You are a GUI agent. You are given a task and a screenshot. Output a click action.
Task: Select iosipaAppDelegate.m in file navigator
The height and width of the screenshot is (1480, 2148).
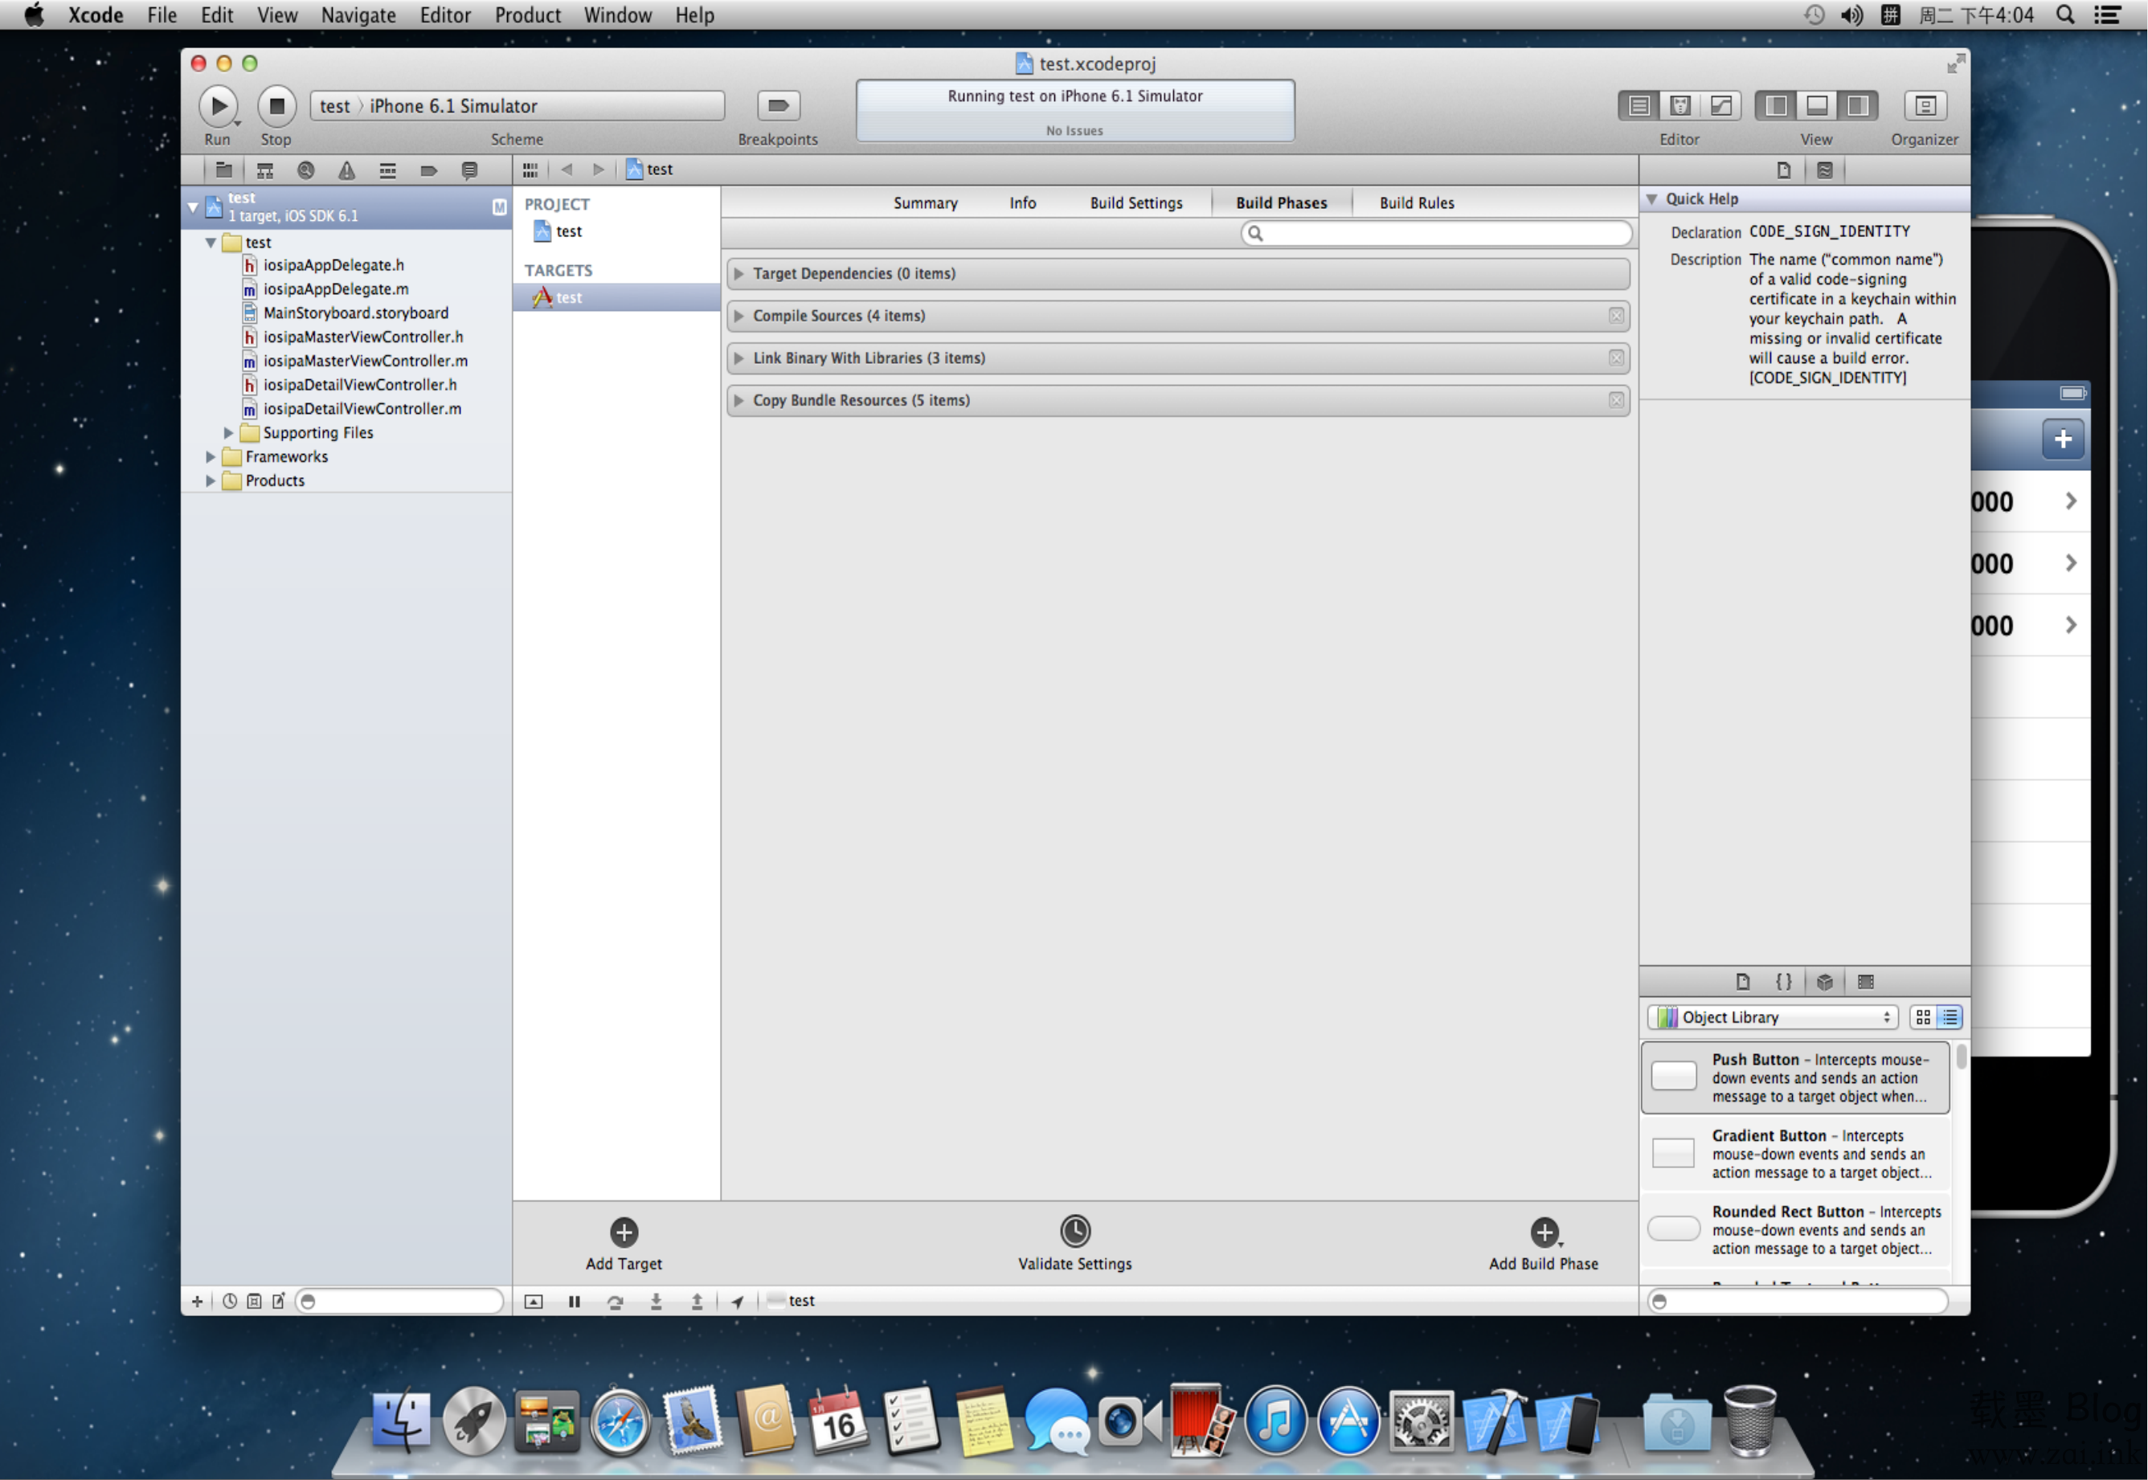335,289
